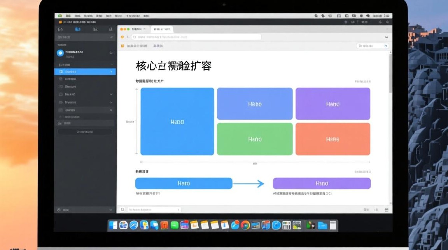Open the leftmost panel icon above the sidebar search
Viewport: 448px width, 250px height.
pos(60,29)
